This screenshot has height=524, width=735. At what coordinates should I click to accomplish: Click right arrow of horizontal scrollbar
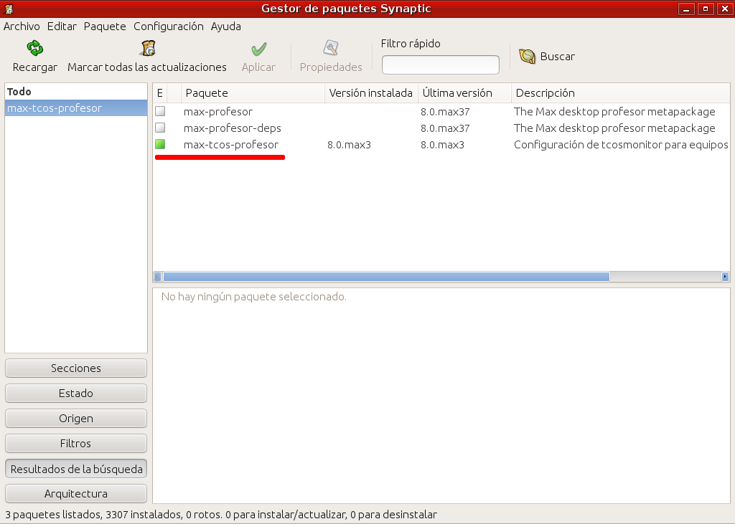[725, 277]
